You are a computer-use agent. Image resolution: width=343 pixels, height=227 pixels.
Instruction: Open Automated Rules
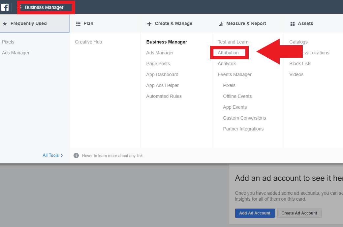(164, 96)
